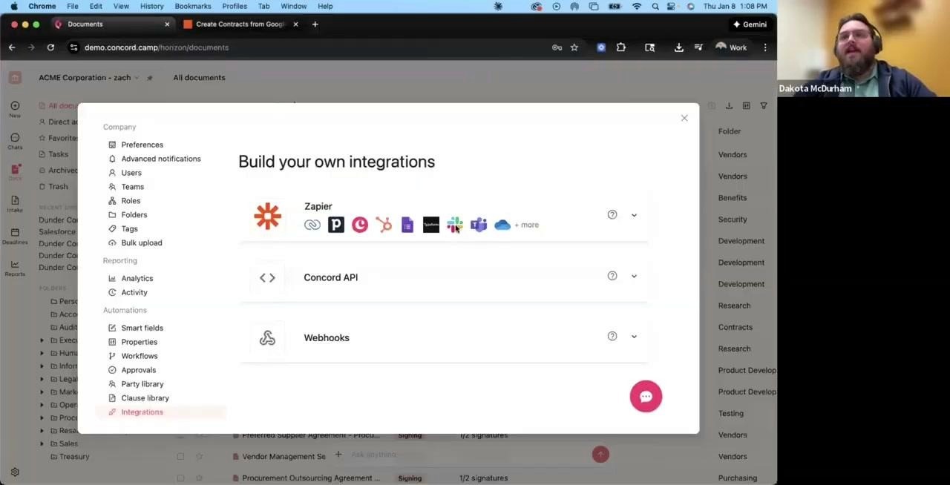This screenshot has height=485, width=950.
Task: Click the Zapier orange asterisk logo
Action: point(267,216)
